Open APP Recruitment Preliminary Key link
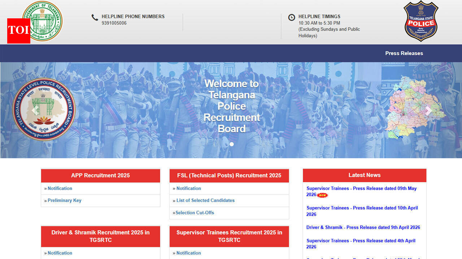This screenshot has width=462, height=259. 65,201
